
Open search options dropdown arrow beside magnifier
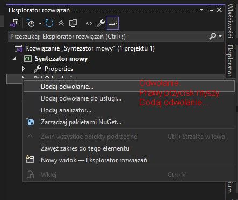point(220,37)
